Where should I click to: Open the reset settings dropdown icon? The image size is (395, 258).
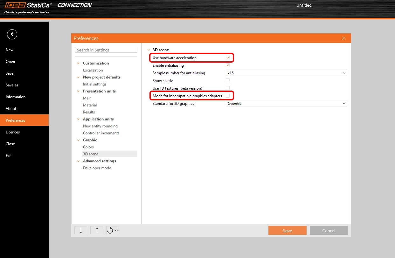click(113, 230)
